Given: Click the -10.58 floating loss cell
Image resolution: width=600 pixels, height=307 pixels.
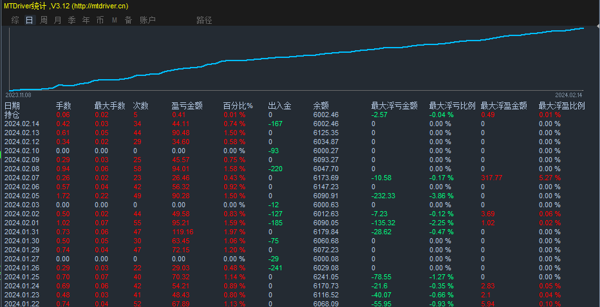Looking at the screenshot, I should click(x=382, y=178).
